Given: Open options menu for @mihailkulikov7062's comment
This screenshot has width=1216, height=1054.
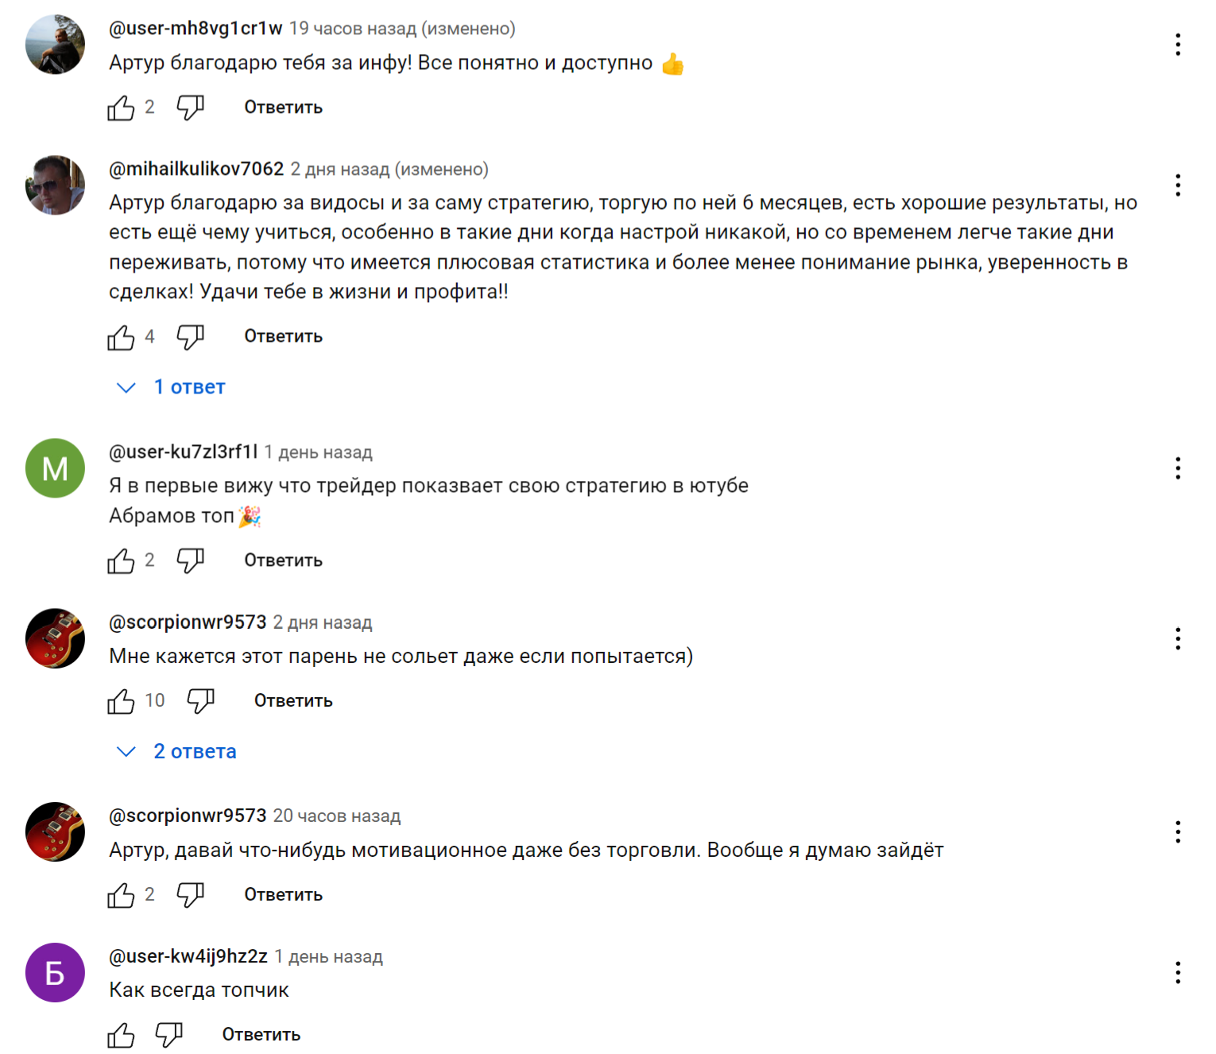Looking at the screenshot, I should point(1177,185).
